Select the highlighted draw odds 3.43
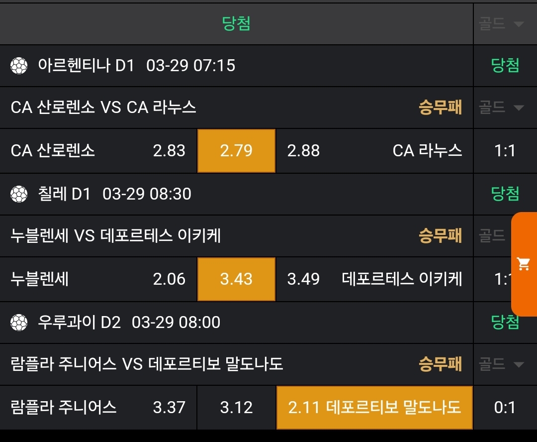 tap(236, 279)
